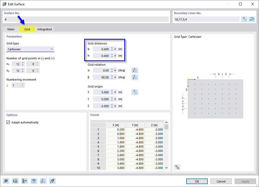
Task: Click the apply from selected object icon
Action: coord(43,181)
